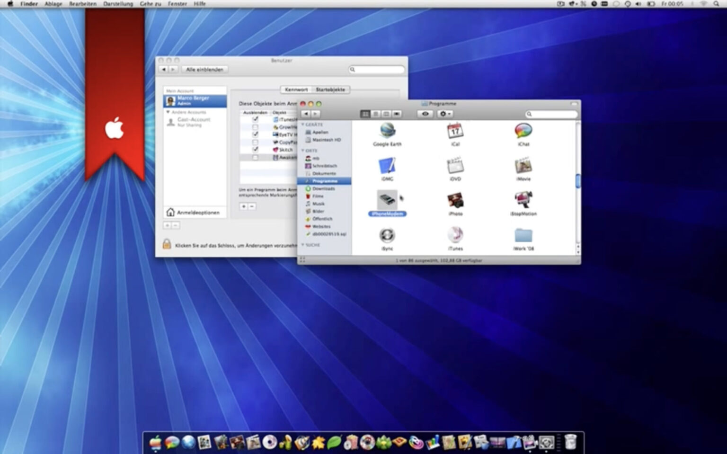This screenshot has height=454, width=727.
Task: Select the iMovie app icon
Action: [523, 166]
